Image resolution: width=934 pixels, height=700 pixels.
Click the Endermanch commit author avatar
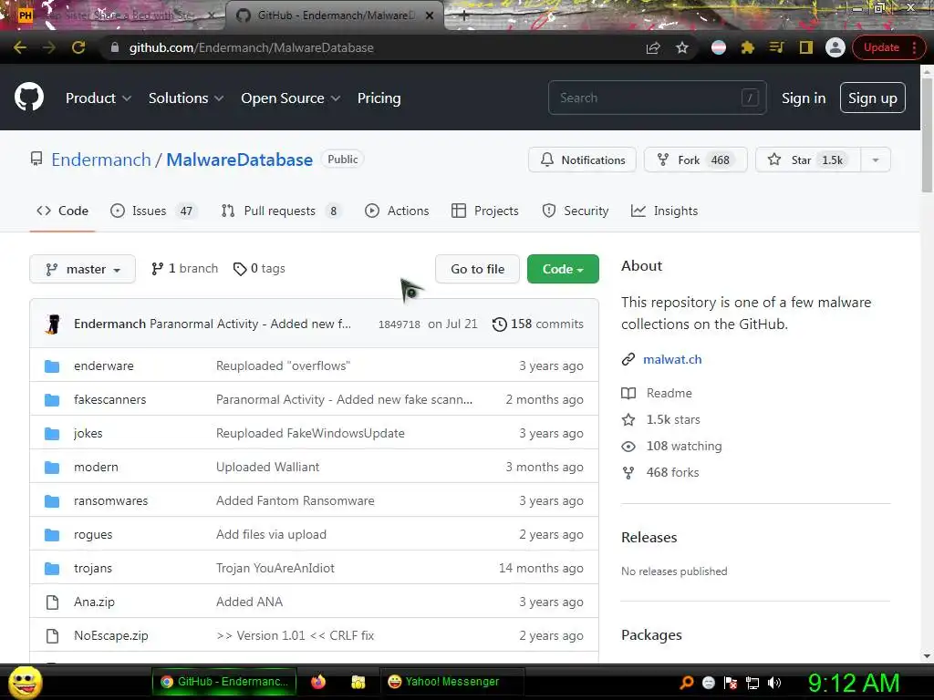53,324
